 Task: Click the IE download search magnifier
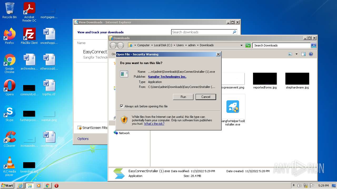click(x=234, y=32)
